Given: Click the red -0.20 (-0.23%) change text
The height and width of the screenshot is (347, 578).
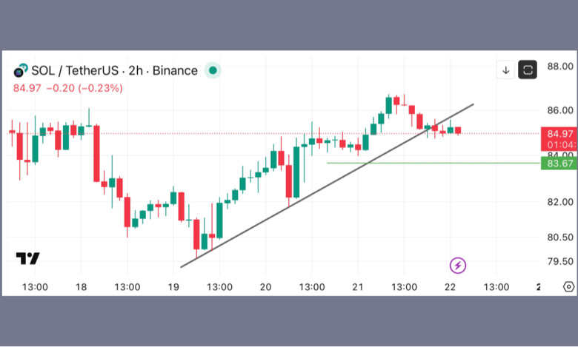Looking at the screenshot, I should pos(84,88).
